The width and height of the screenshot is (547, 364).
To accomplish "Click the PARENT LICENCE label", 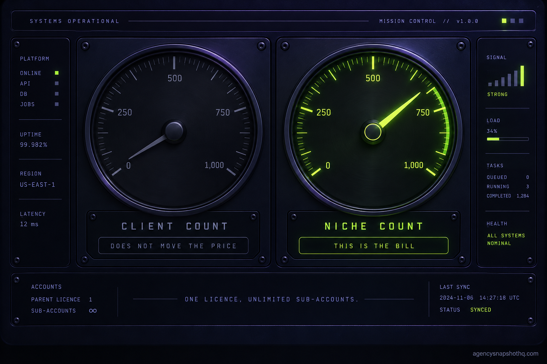I will (x=56, y=300).
